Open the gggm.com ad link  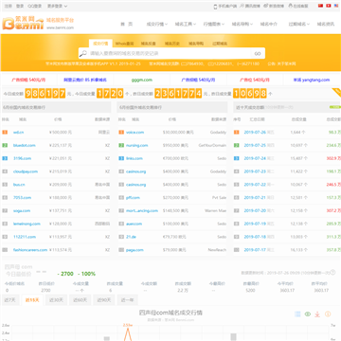(x=142, y=80)
